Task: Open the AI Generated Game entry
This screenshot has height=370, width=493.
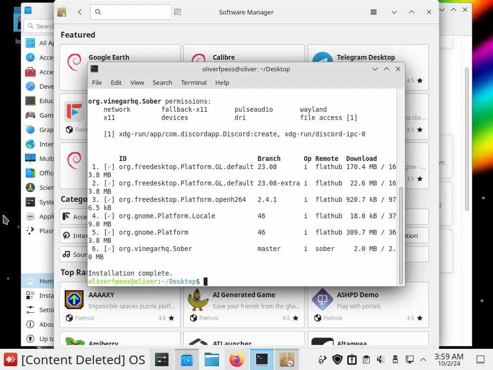Action: click(244, 306)
